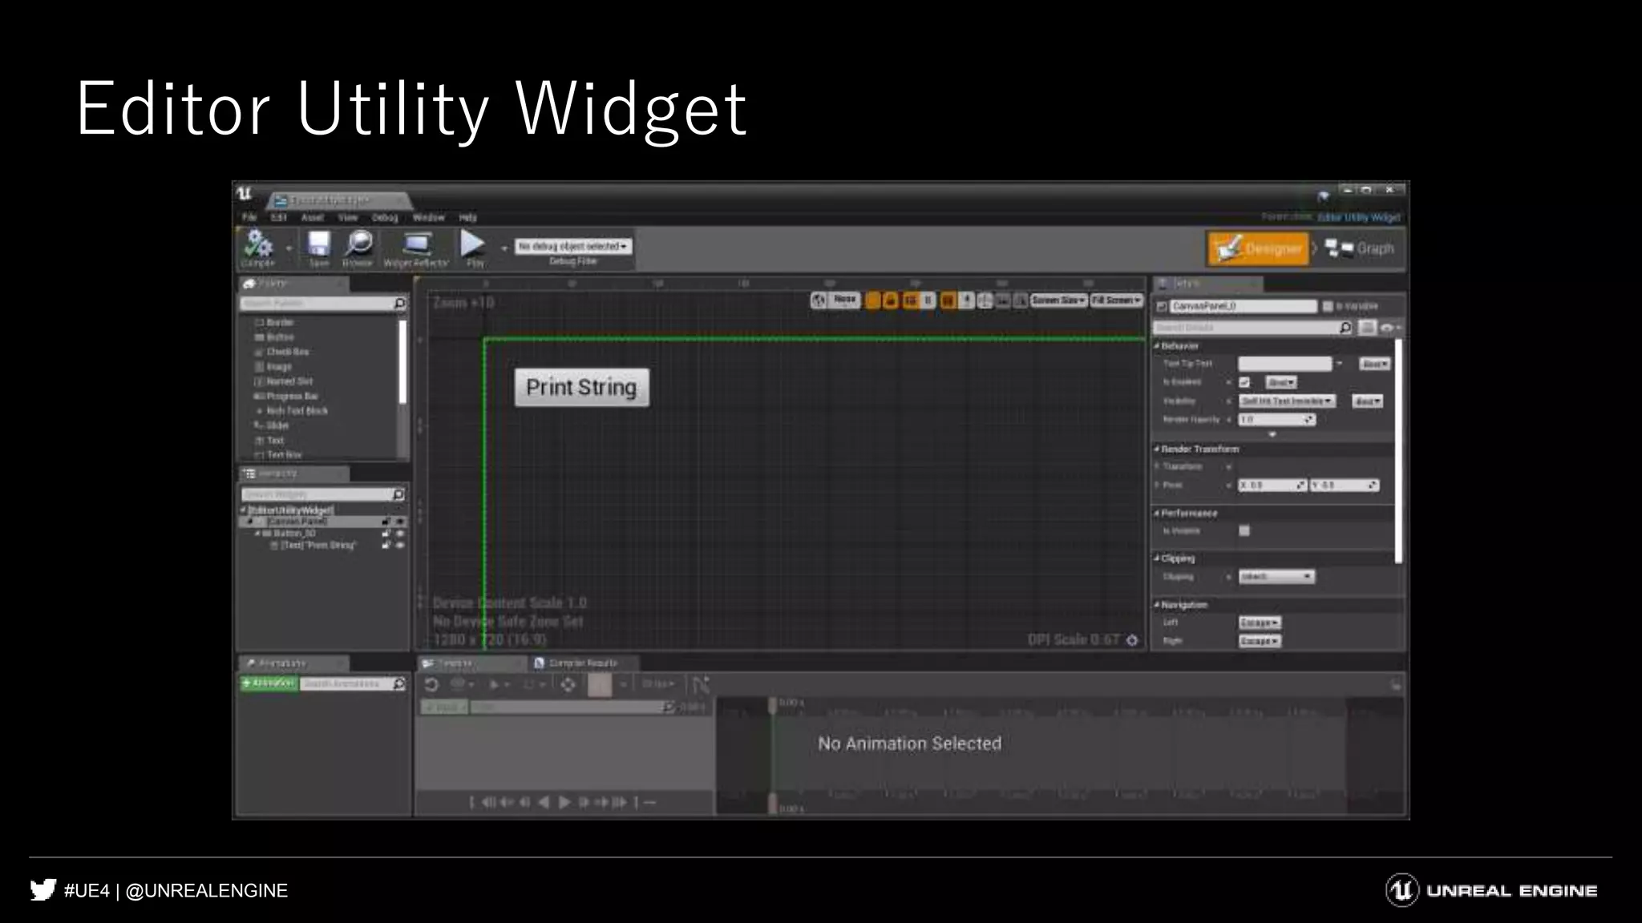Click the lock icon in viewport toolbar

click(x=890, y=300)
